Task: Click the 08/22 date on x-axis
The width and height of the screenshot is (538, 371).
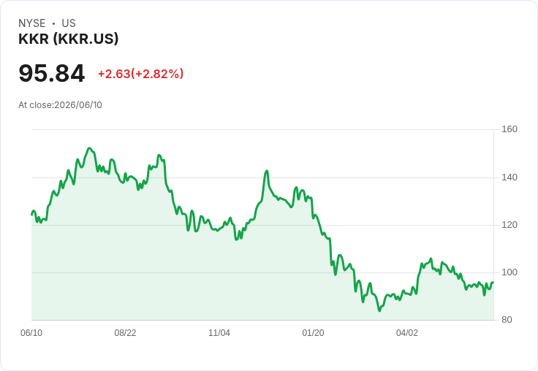Action: [x=125, y=332]
